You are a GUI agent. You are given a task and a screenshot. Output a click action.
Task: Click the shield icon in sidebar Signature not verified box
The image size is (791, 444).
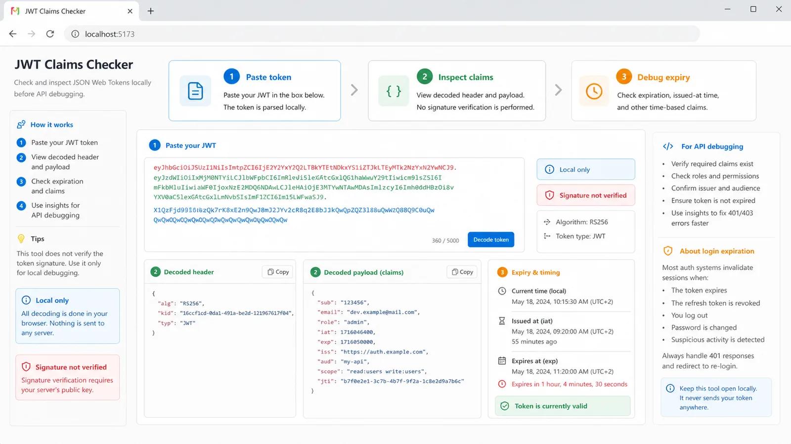[26, 367]
